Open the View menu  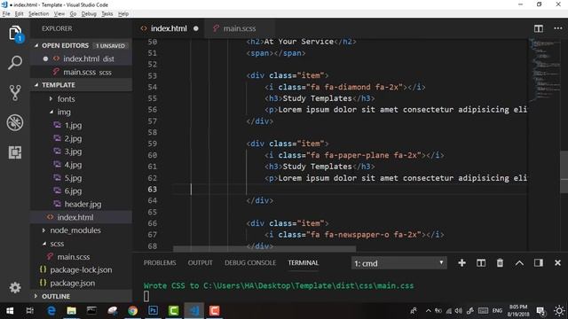point(59,14)
